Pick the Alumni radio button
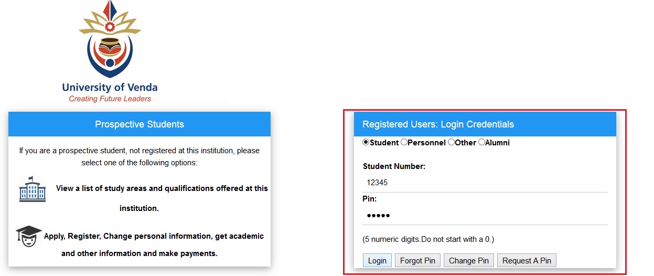Screen dimensions: 654x276 coord(481,142)
